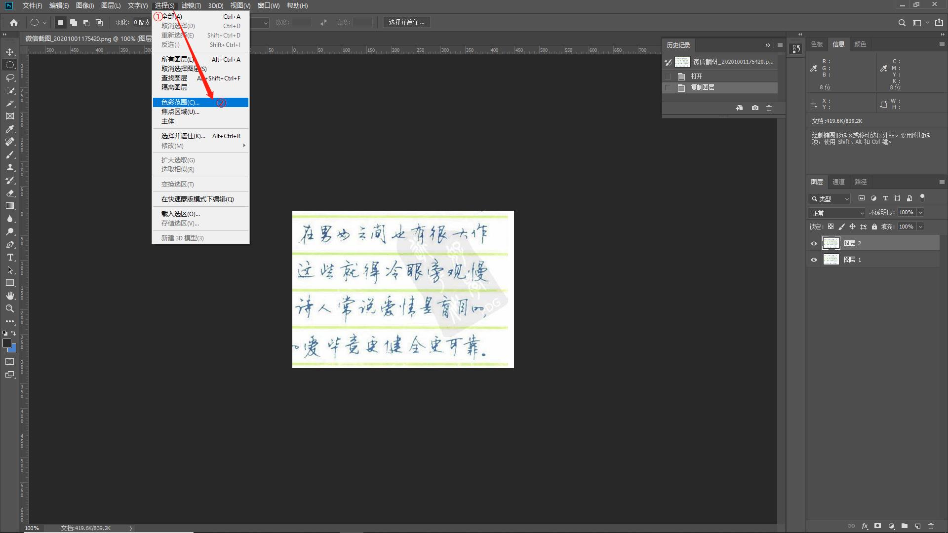Select the Lasso tool
The height and width of the screenshot is (533, 948).
10,77
